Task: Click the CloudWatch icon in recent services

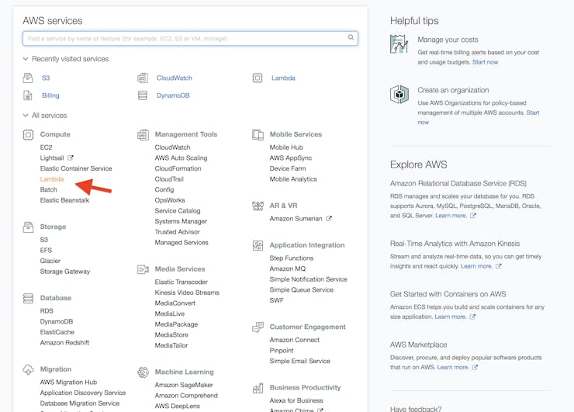Action: pos(143,78)
